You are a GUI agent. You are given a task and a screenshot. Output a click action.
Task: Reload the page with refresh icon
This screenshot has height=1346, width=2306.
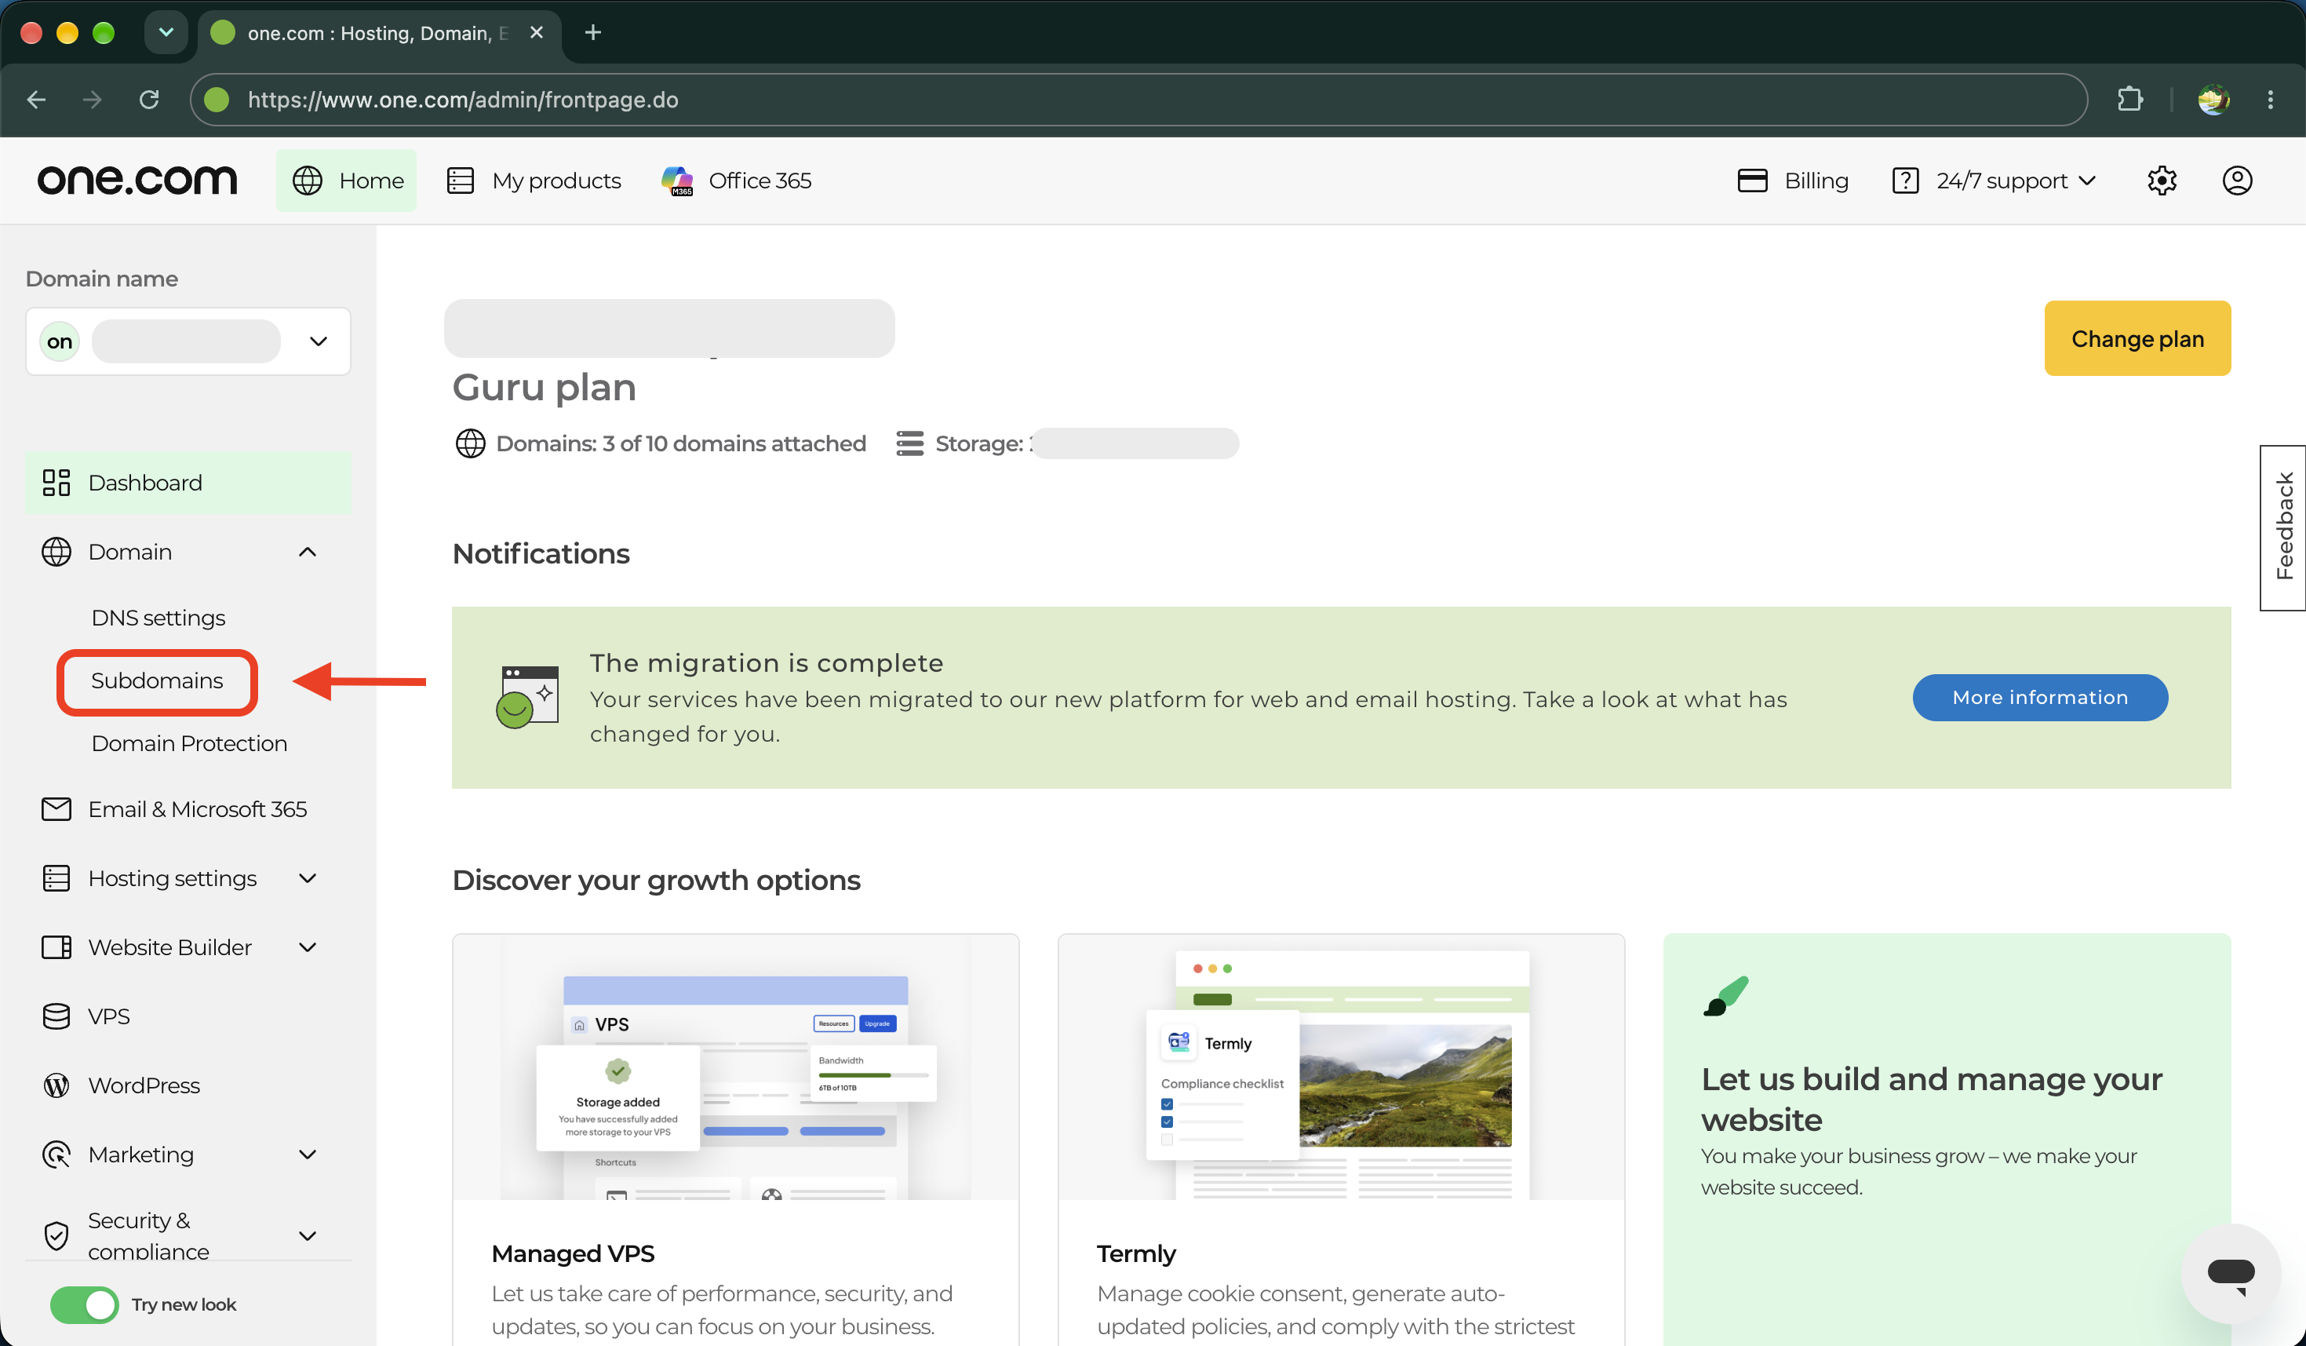coord(149,99)
